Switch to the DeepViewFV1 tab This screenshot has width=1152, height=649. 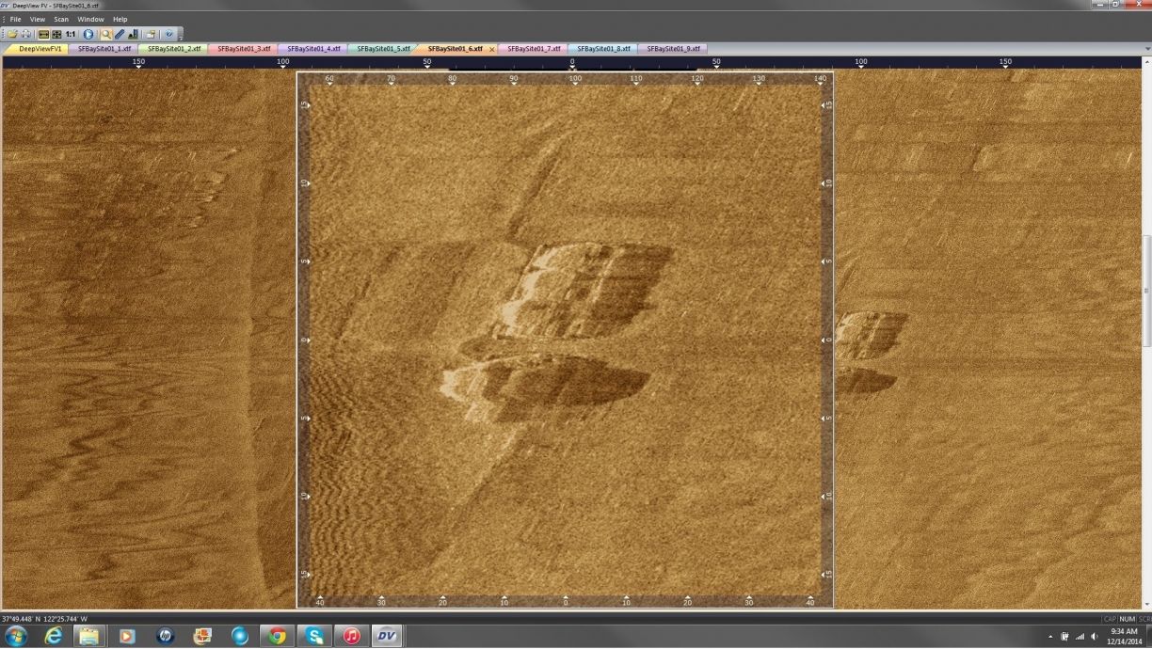(x=40, y=48)
